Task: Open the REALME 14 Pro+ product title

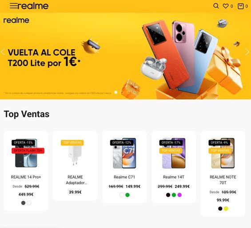Action: [x=26, y=177]
